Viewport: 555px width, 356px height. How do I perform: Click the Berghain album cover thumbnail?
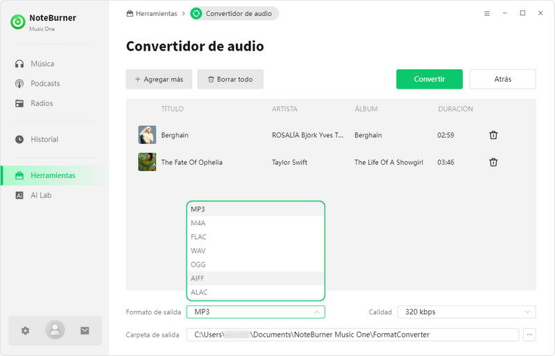point(147,134)
